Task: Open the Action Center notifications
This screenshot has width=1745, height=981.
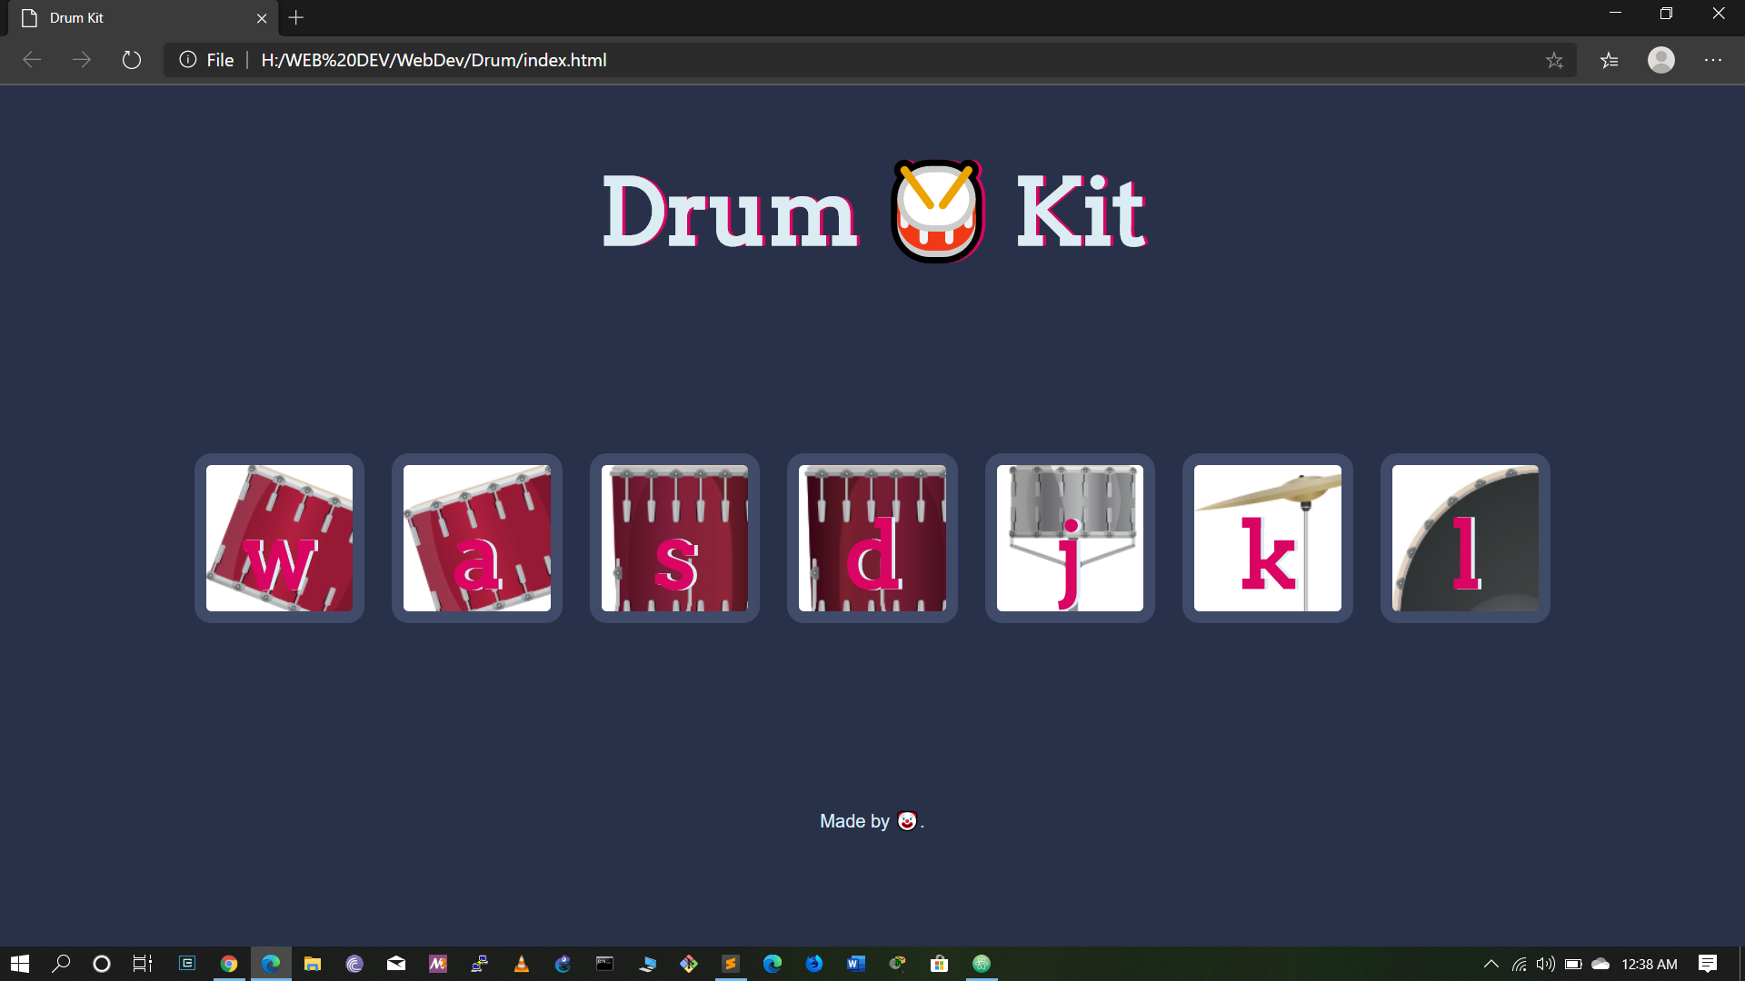Action: pos(1708,964)
